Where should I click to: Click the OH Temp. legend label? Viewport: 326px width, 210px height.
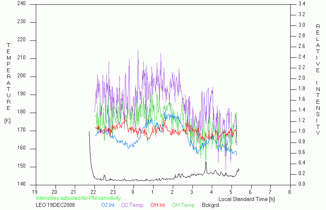click(184, 205)
